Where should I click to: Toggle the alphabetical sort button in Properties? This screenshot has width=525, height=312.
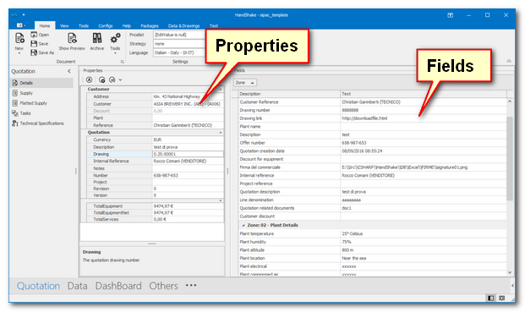pyautogui.click(x=89, y=79)
